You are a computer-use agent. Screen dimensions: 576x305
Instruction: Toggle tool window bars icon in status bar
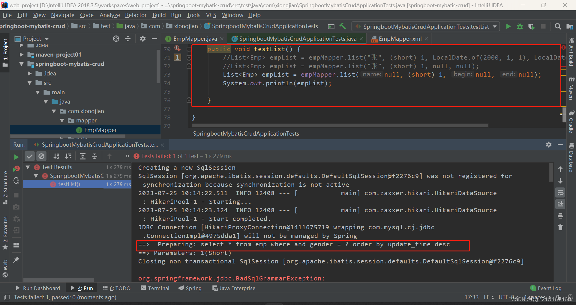pos(7,297)
